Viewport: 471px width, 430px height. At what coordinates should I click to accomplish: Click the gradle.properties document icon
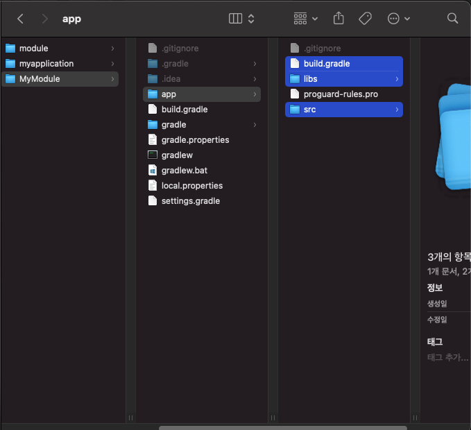click(x=153, y=140)
